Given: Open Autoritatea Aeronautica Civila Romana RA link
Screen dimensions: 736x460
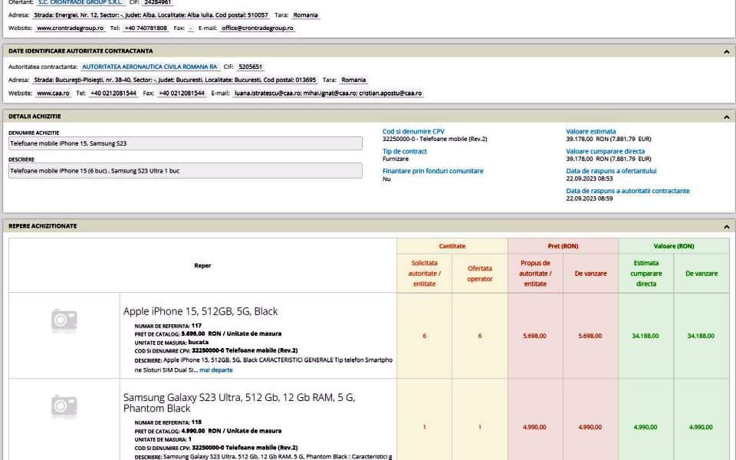Looking at the screenshot, I should 149,67.
